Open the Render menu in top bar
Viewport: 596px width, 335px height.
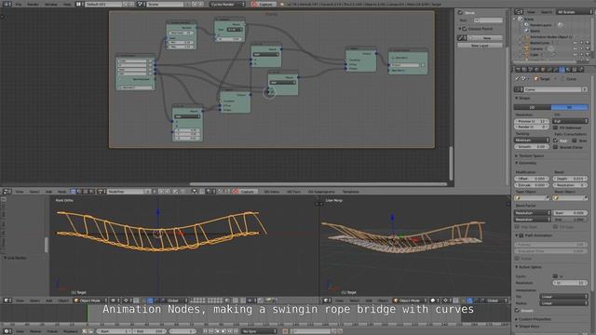33,4
